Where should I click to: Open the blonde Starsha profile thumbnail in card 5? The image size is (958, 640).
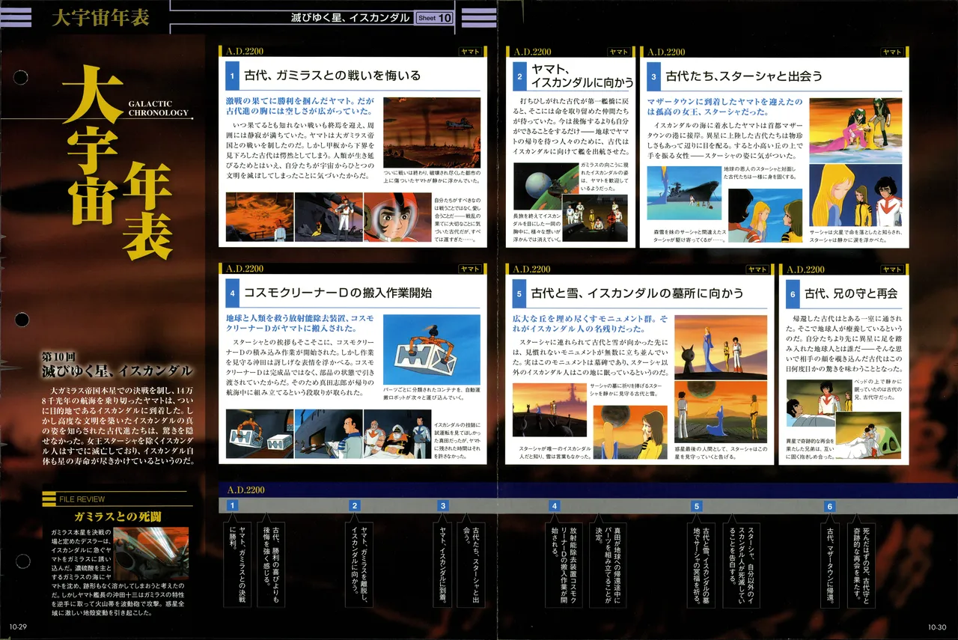pos(630,432)
